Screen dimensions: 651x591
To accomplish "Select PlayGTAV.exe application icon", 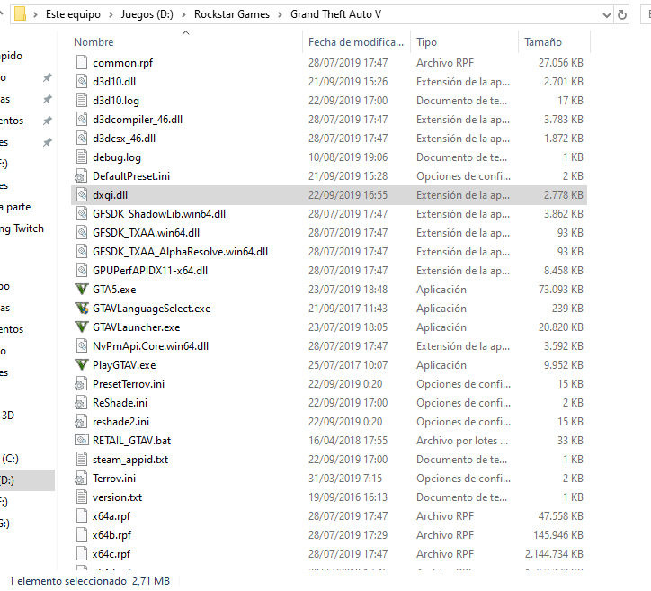I will (x=81, y=364).
